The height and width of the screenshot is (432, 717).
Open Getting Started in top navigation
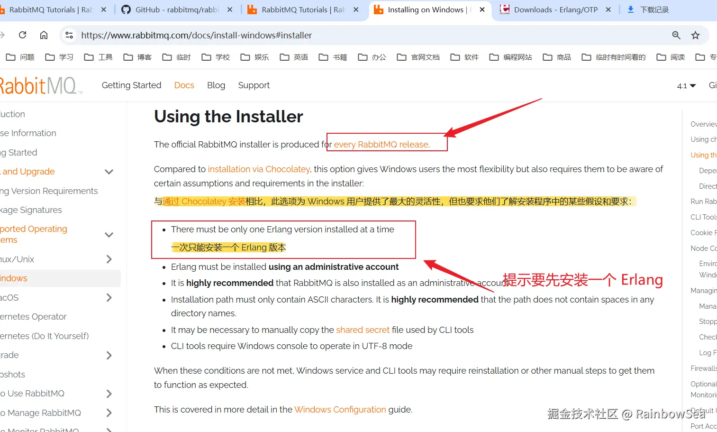point(131,85)
